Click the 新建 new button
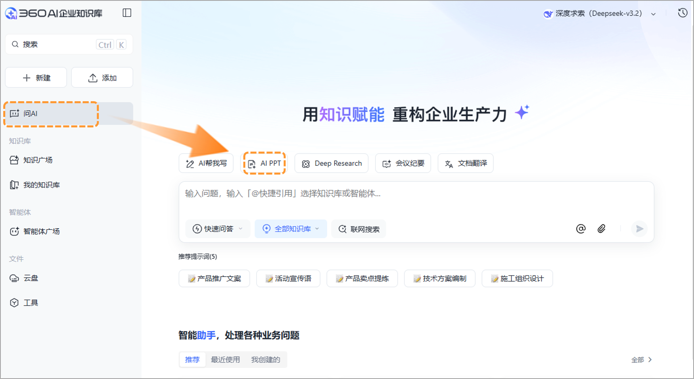The image size is (694, 379). [x=36, y=77]
